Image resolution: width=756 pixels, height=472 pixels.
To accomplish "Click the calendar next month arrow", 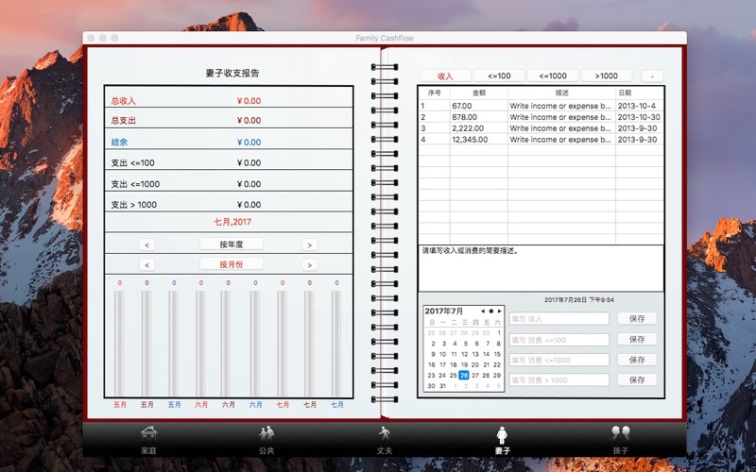I will 500,311.
